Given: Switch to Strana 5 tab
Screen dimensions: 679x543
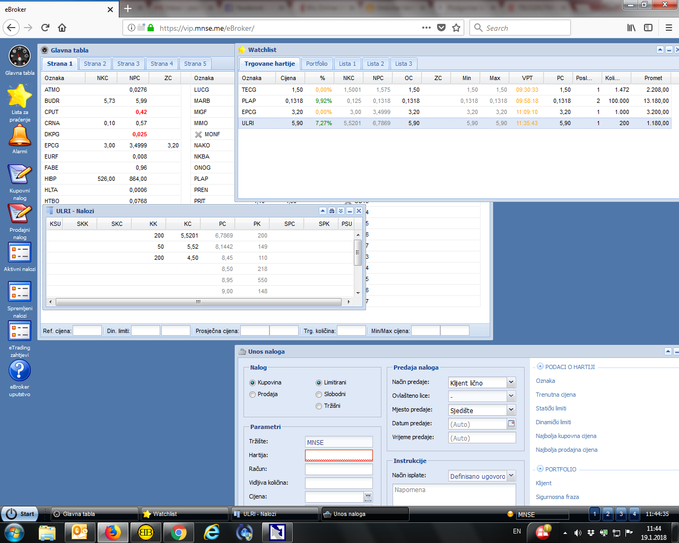Looking at the screenshot, I should (x=195, y=64).
